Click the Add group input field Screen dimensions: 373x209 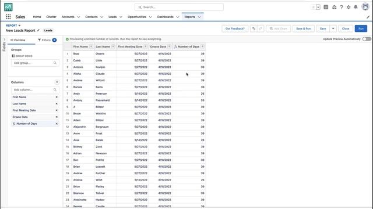click(x=35, y=63)
